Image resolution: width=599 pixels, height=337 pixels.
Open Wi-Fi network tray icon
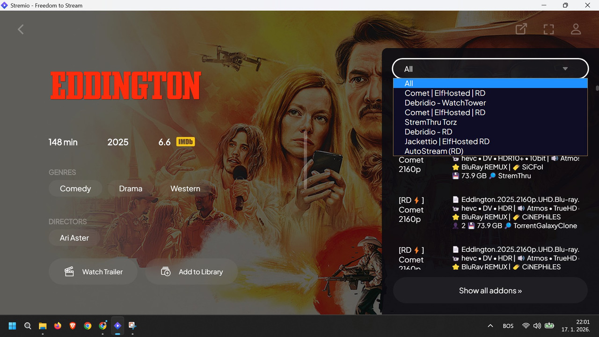coord(526,326)
